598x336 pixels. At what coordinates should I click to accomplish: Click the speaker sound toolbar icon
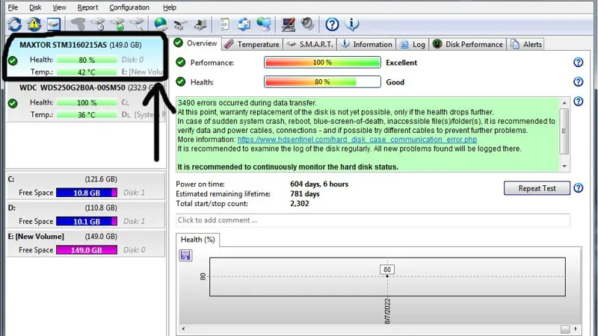click(307, 25)
